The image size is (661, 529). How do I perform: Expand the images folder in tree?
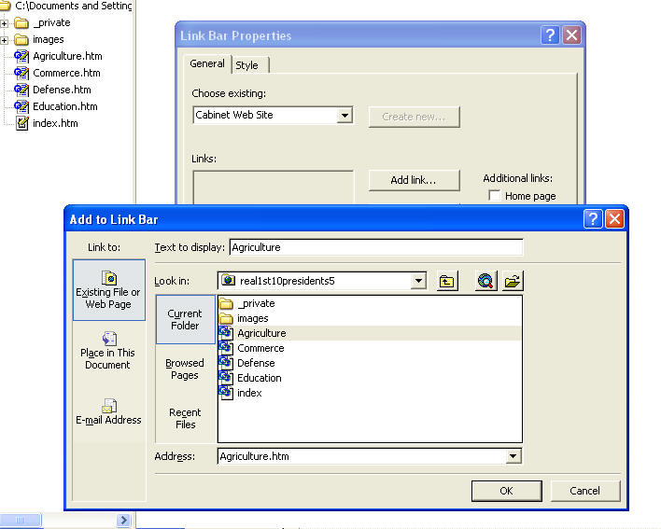coord(5,40)
